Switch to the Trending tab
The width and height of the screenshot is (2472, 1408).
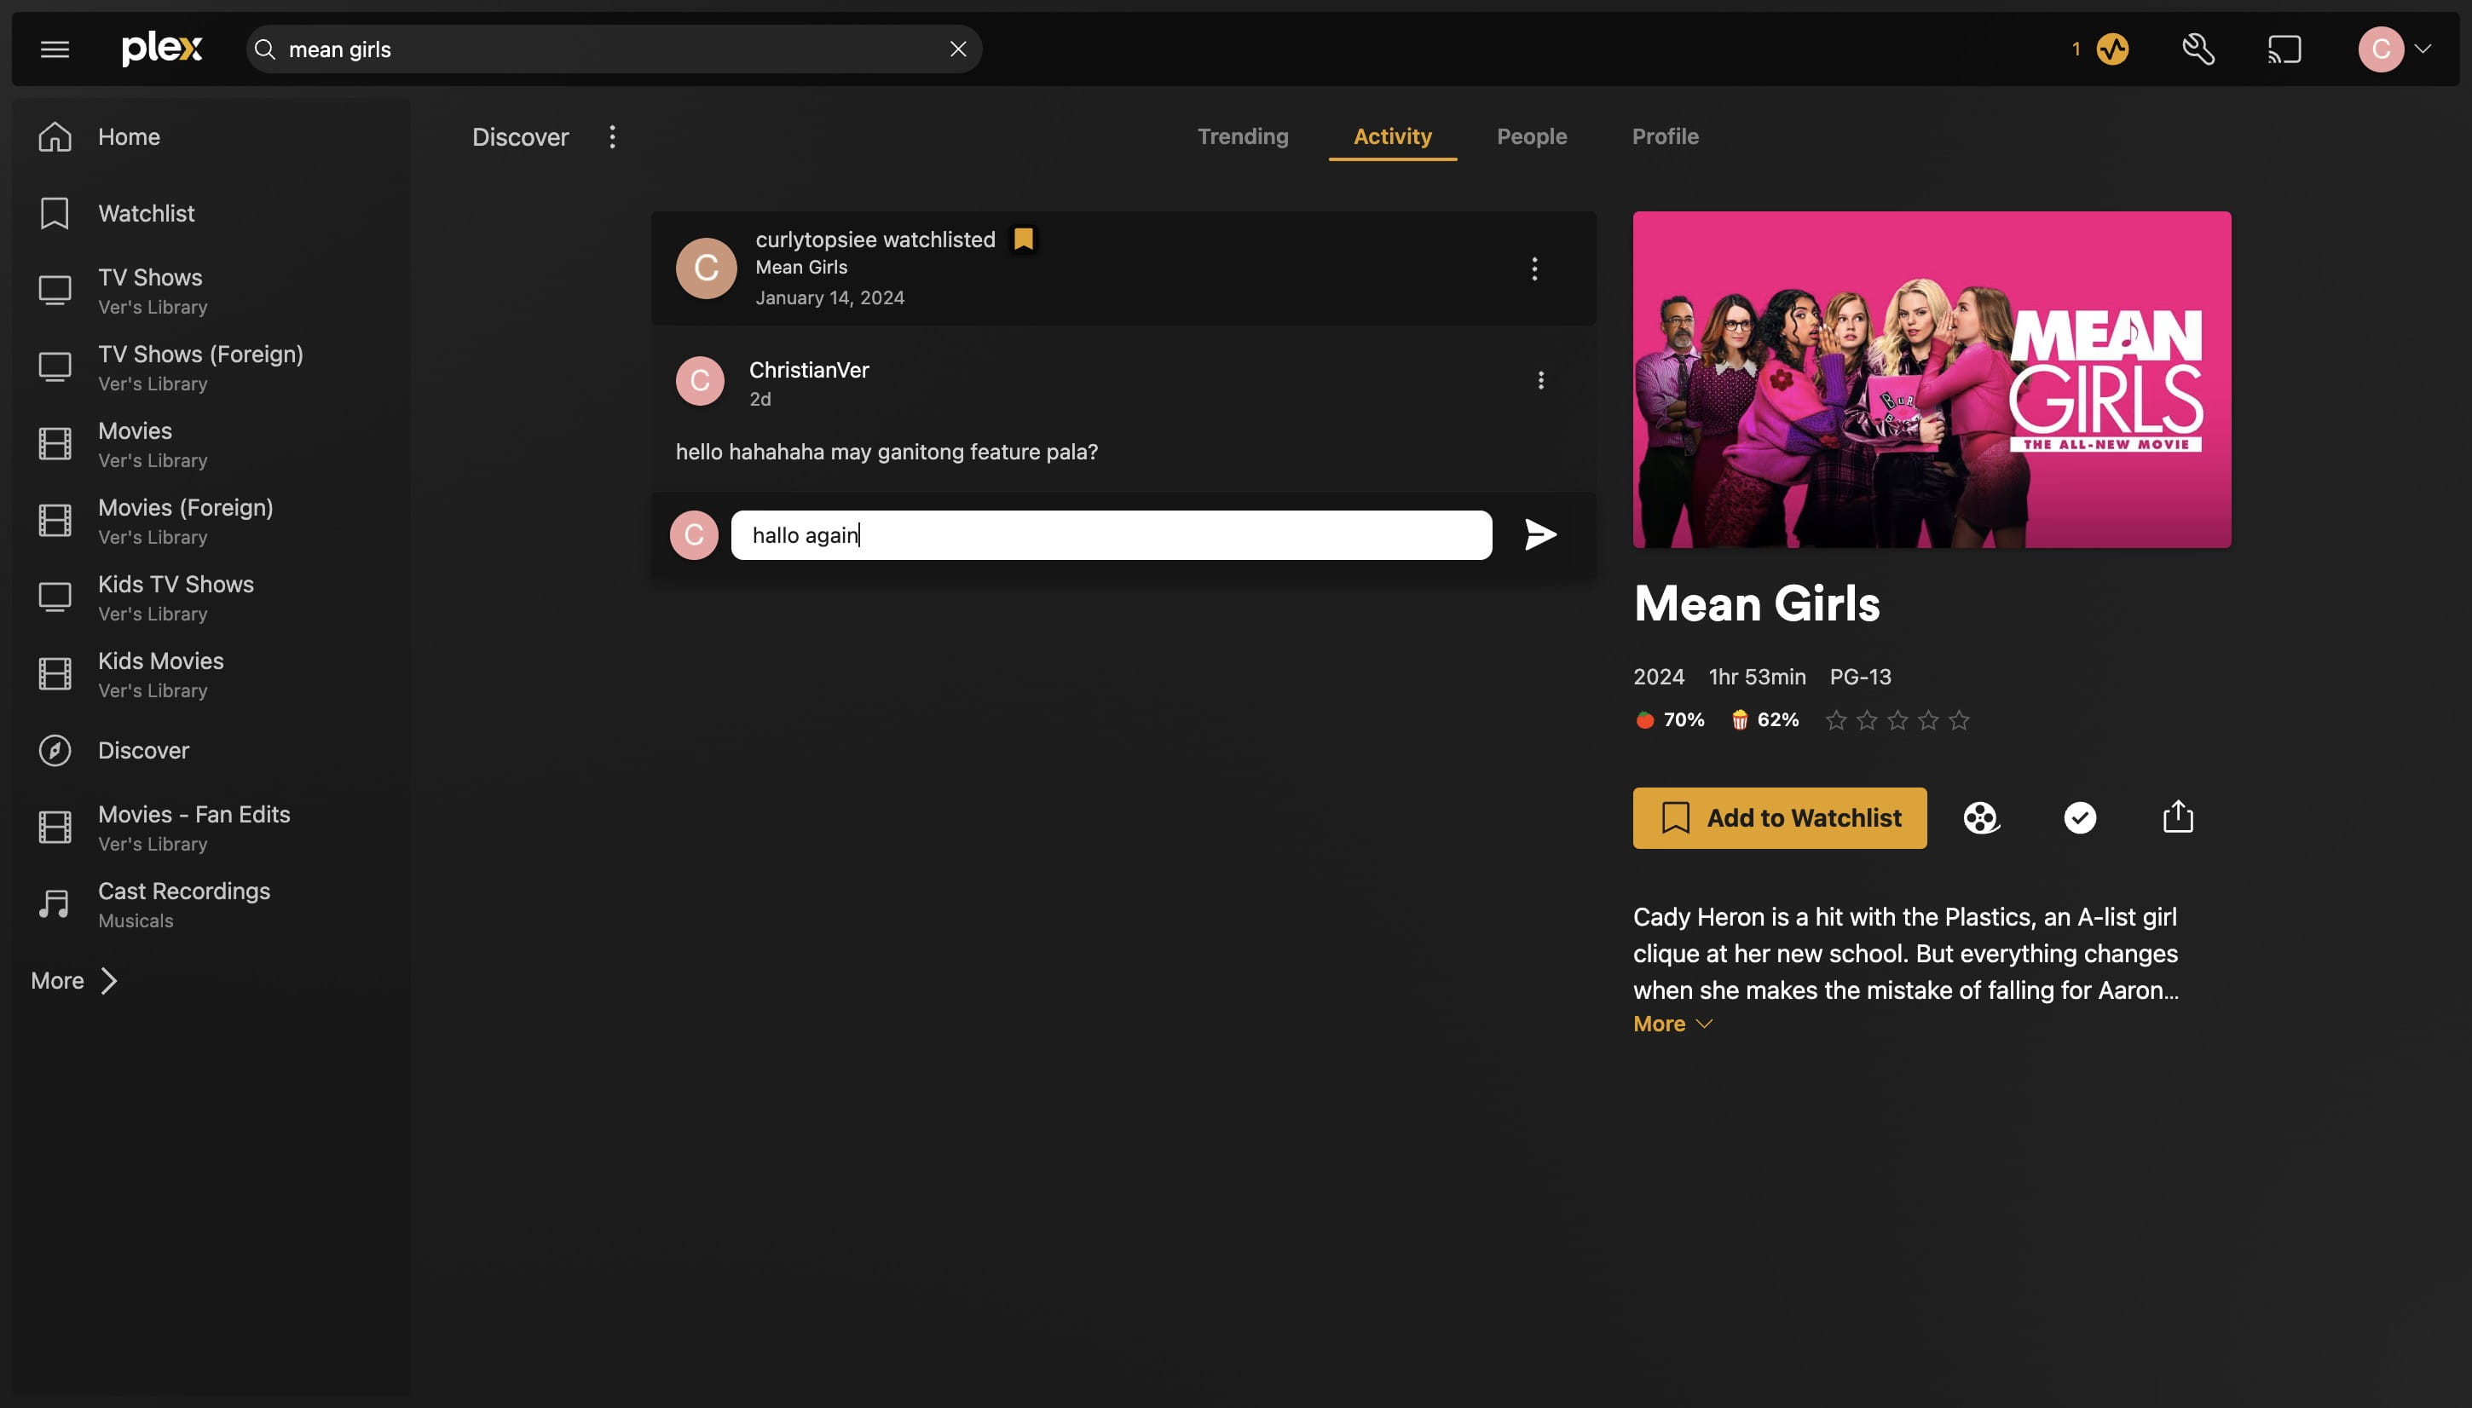point(1243,136)
